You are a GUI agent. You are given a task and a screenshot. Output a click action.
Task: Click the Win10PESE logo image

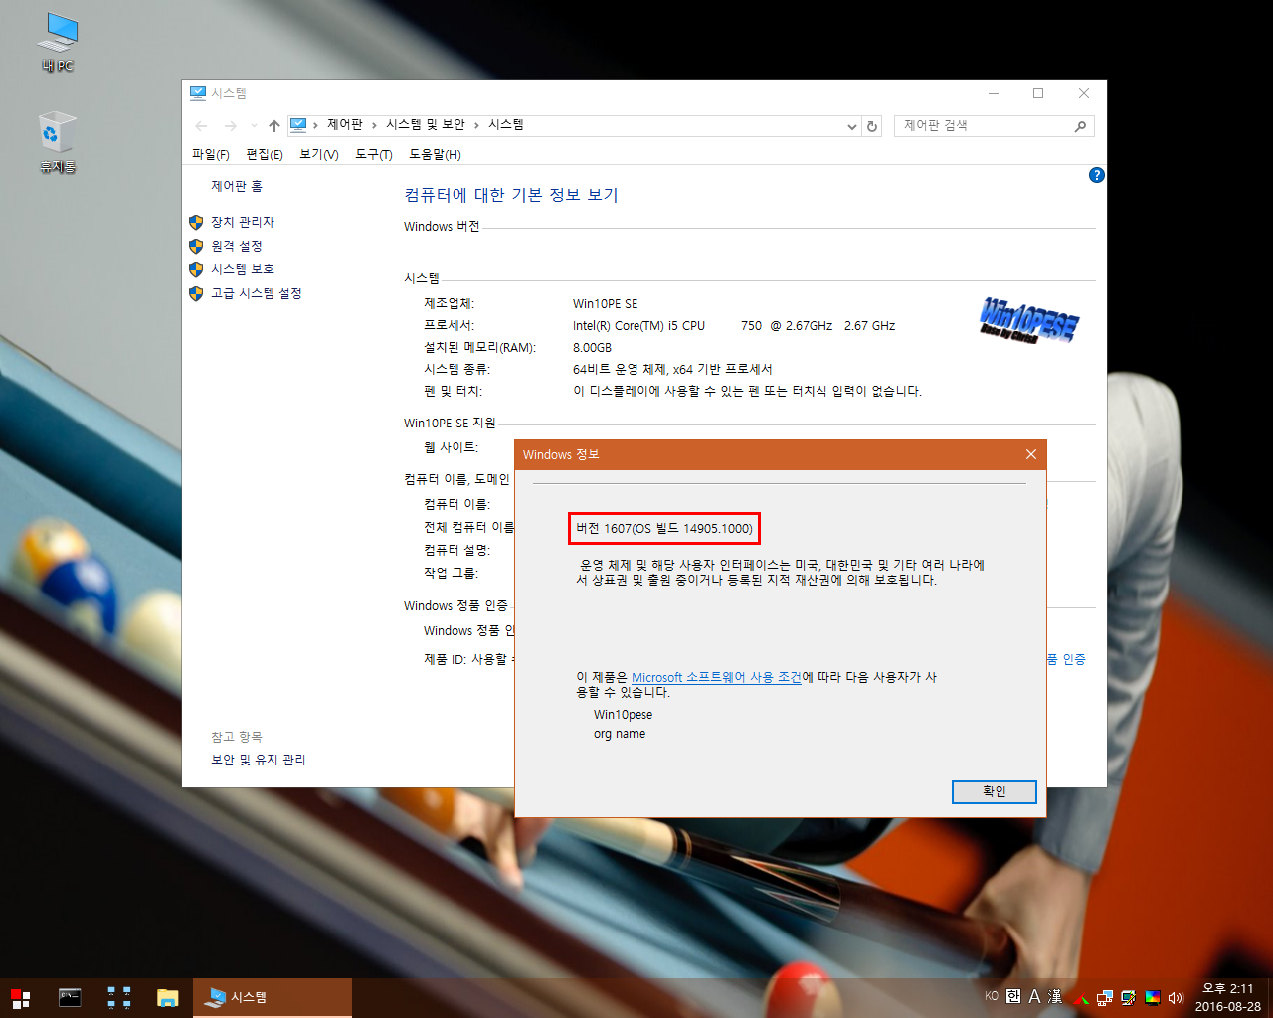(x=1029, y=320)
